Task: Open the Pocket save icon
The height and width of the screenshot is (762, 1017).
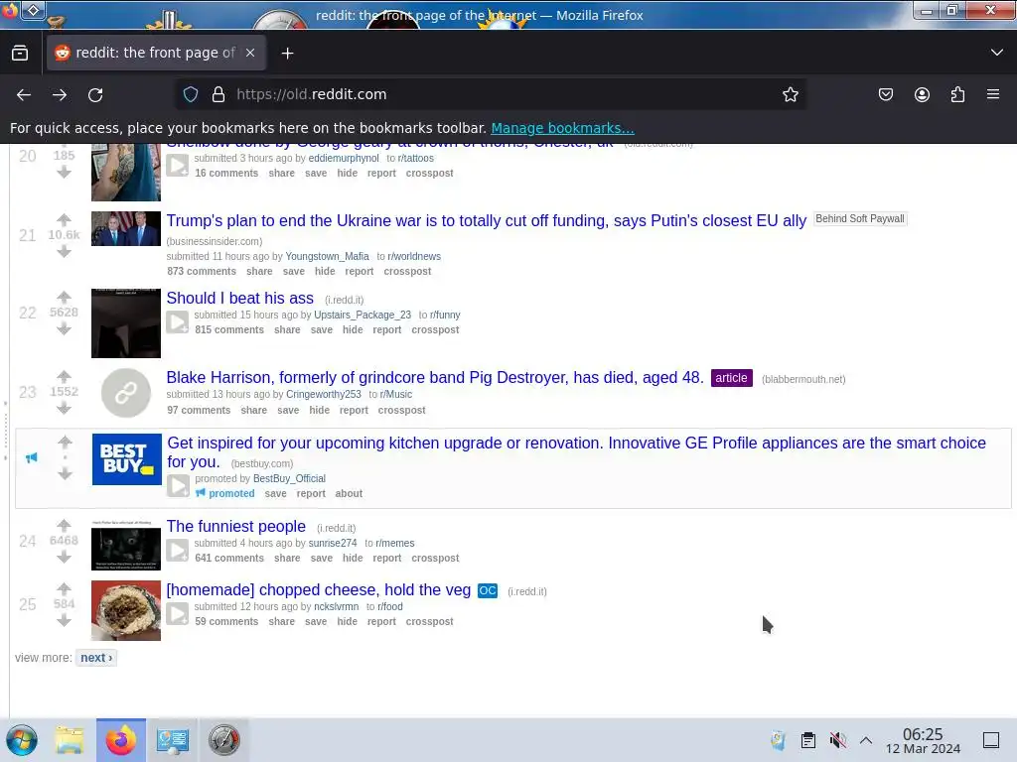Action: [885, 94]
